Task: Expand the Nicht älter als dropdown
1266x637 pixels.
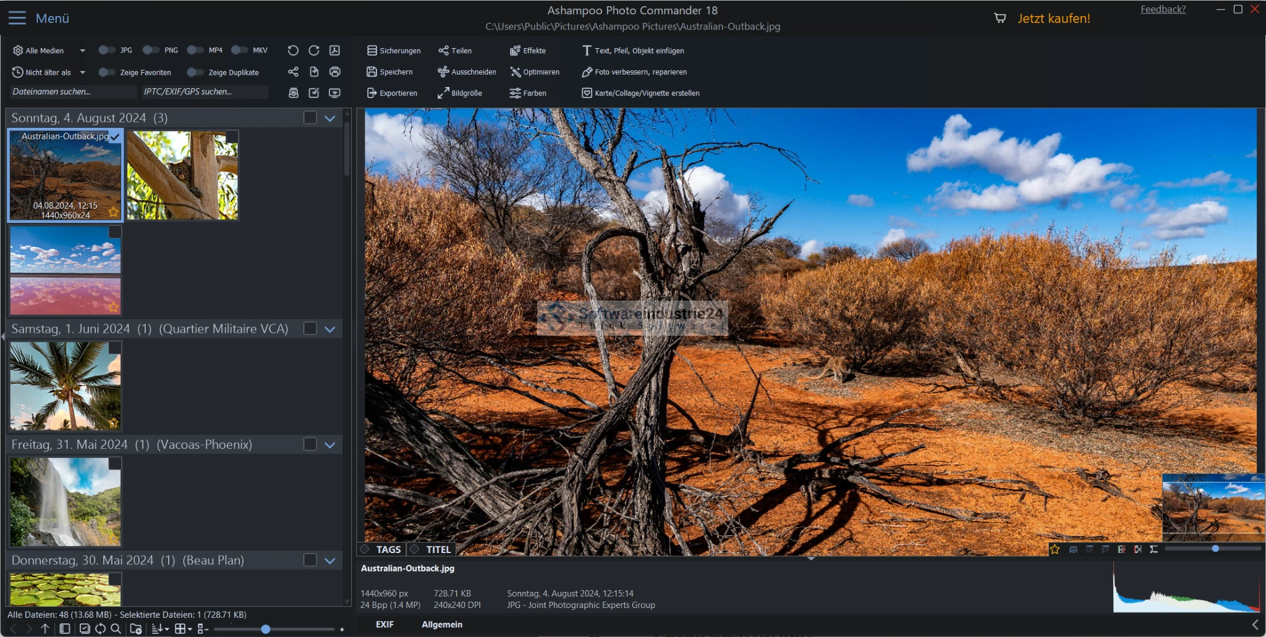Action: click(82, 72)
